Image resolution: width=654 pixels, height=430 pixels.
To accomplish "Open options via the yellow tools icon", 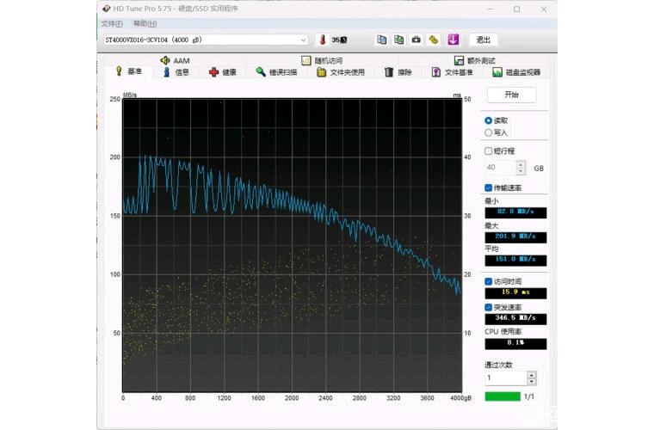I will coord(434,40).
